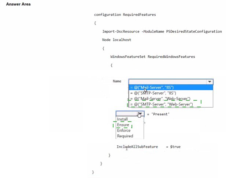
Task: Choose the "SMTP-Server", "IIS" option
Action: (152, 93)
